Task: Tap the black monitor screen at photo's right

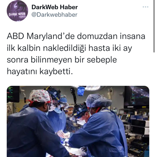Action: 136,97
